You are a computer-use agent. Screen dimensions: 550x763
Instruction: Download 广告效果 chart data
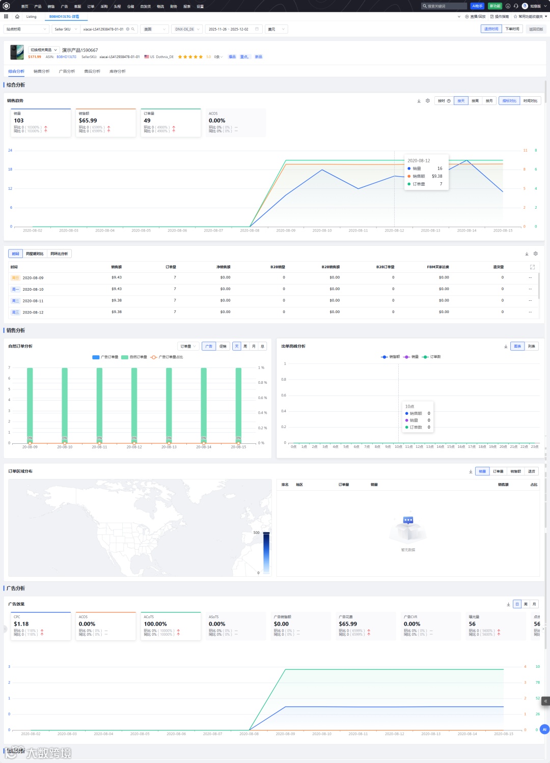pos(508,604)
